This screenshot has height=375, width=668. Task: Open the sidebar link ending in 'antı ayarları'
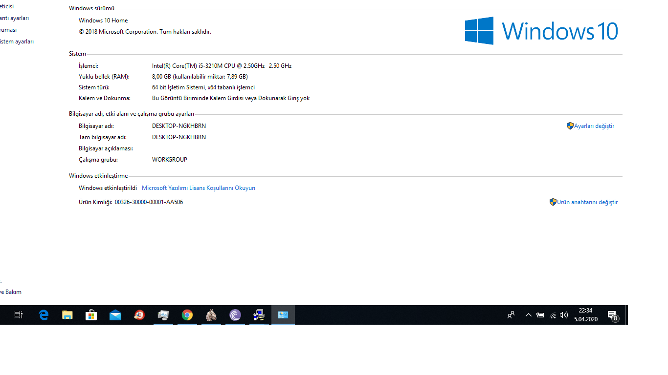15,18
